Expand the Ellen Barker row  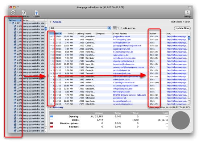click(x=51, y=58)
